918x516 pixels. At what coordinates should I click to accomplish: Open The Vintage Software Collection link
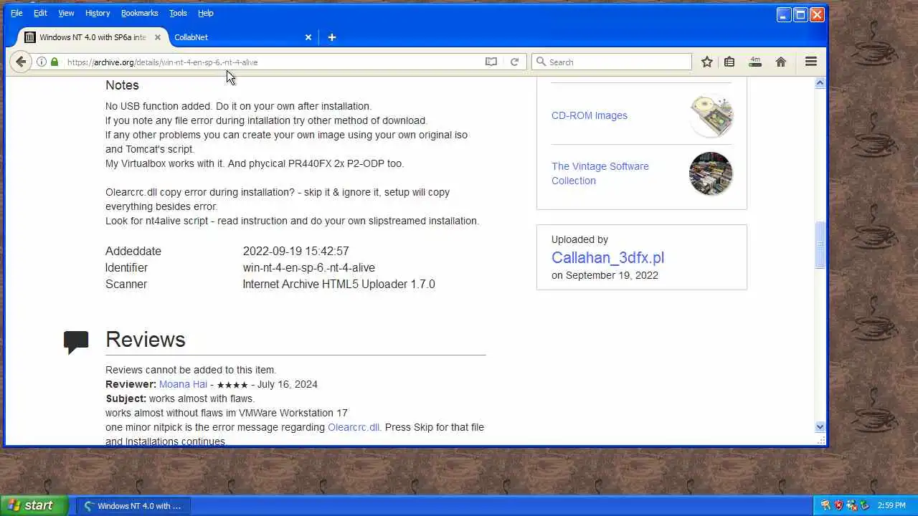pos(600,173)
